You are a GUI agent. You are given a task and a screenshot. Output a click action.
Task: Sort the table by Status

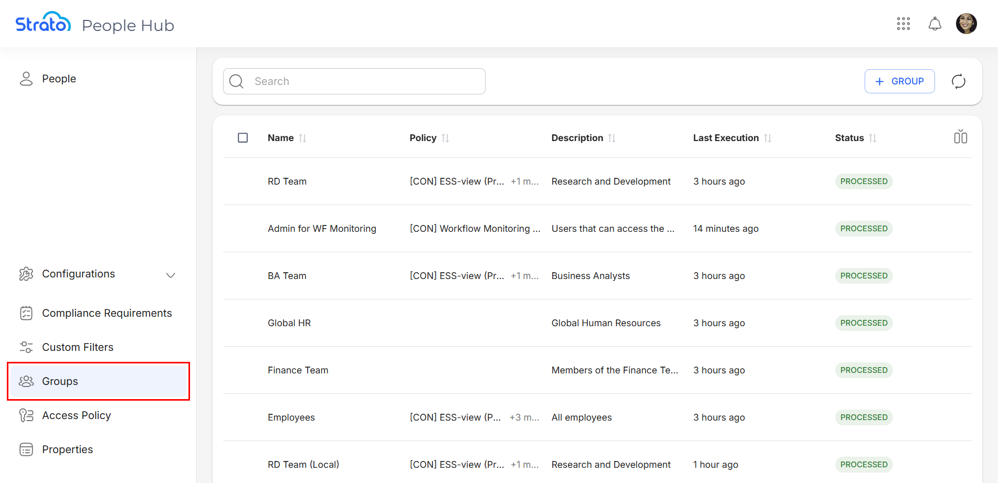pos(873,138)
